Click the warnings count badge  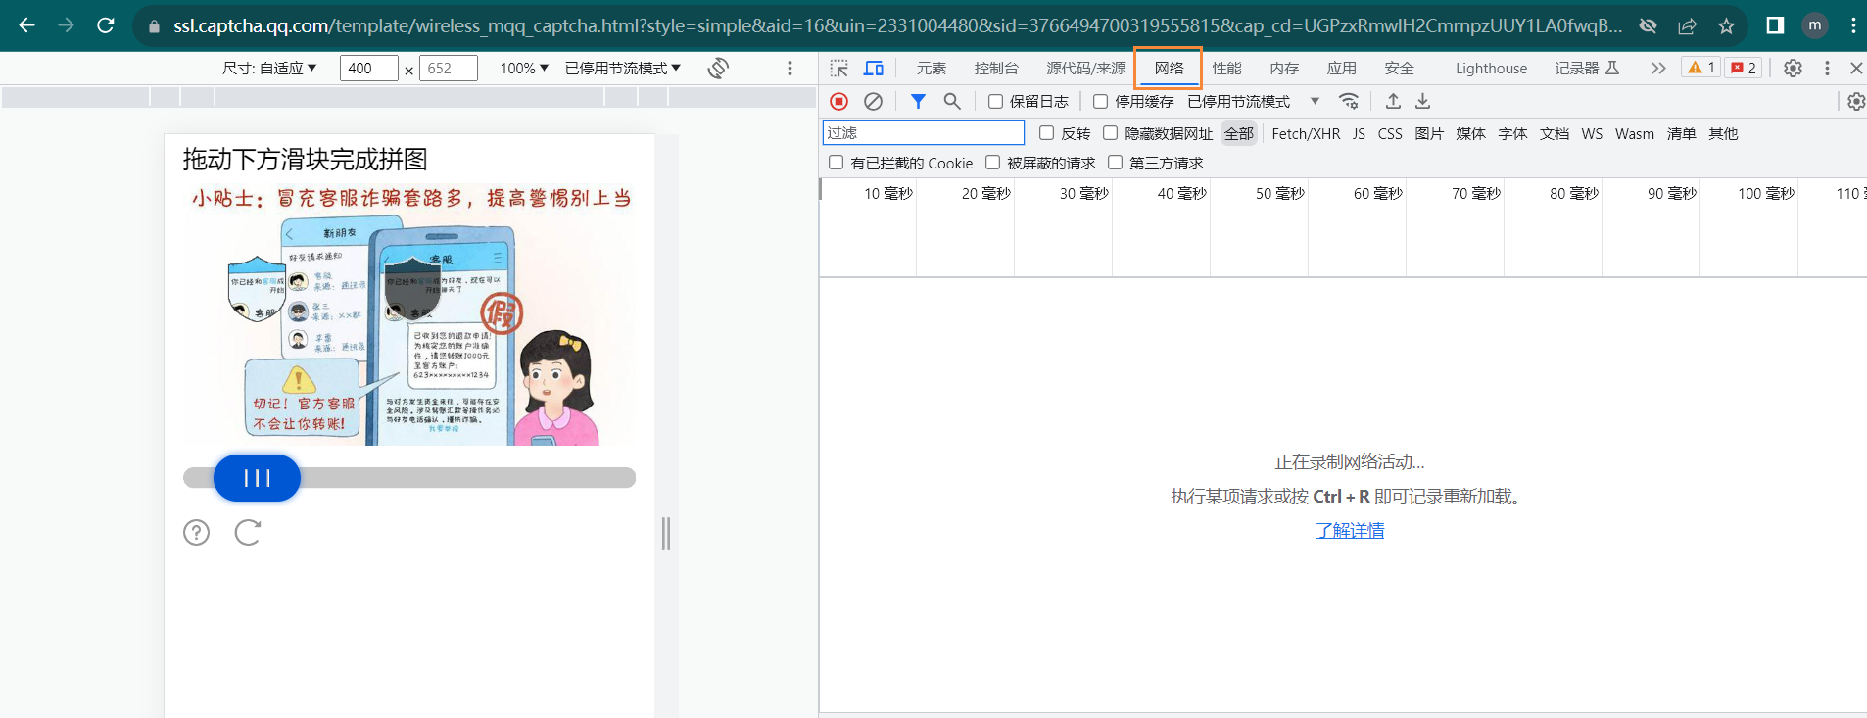(1700, 68)
